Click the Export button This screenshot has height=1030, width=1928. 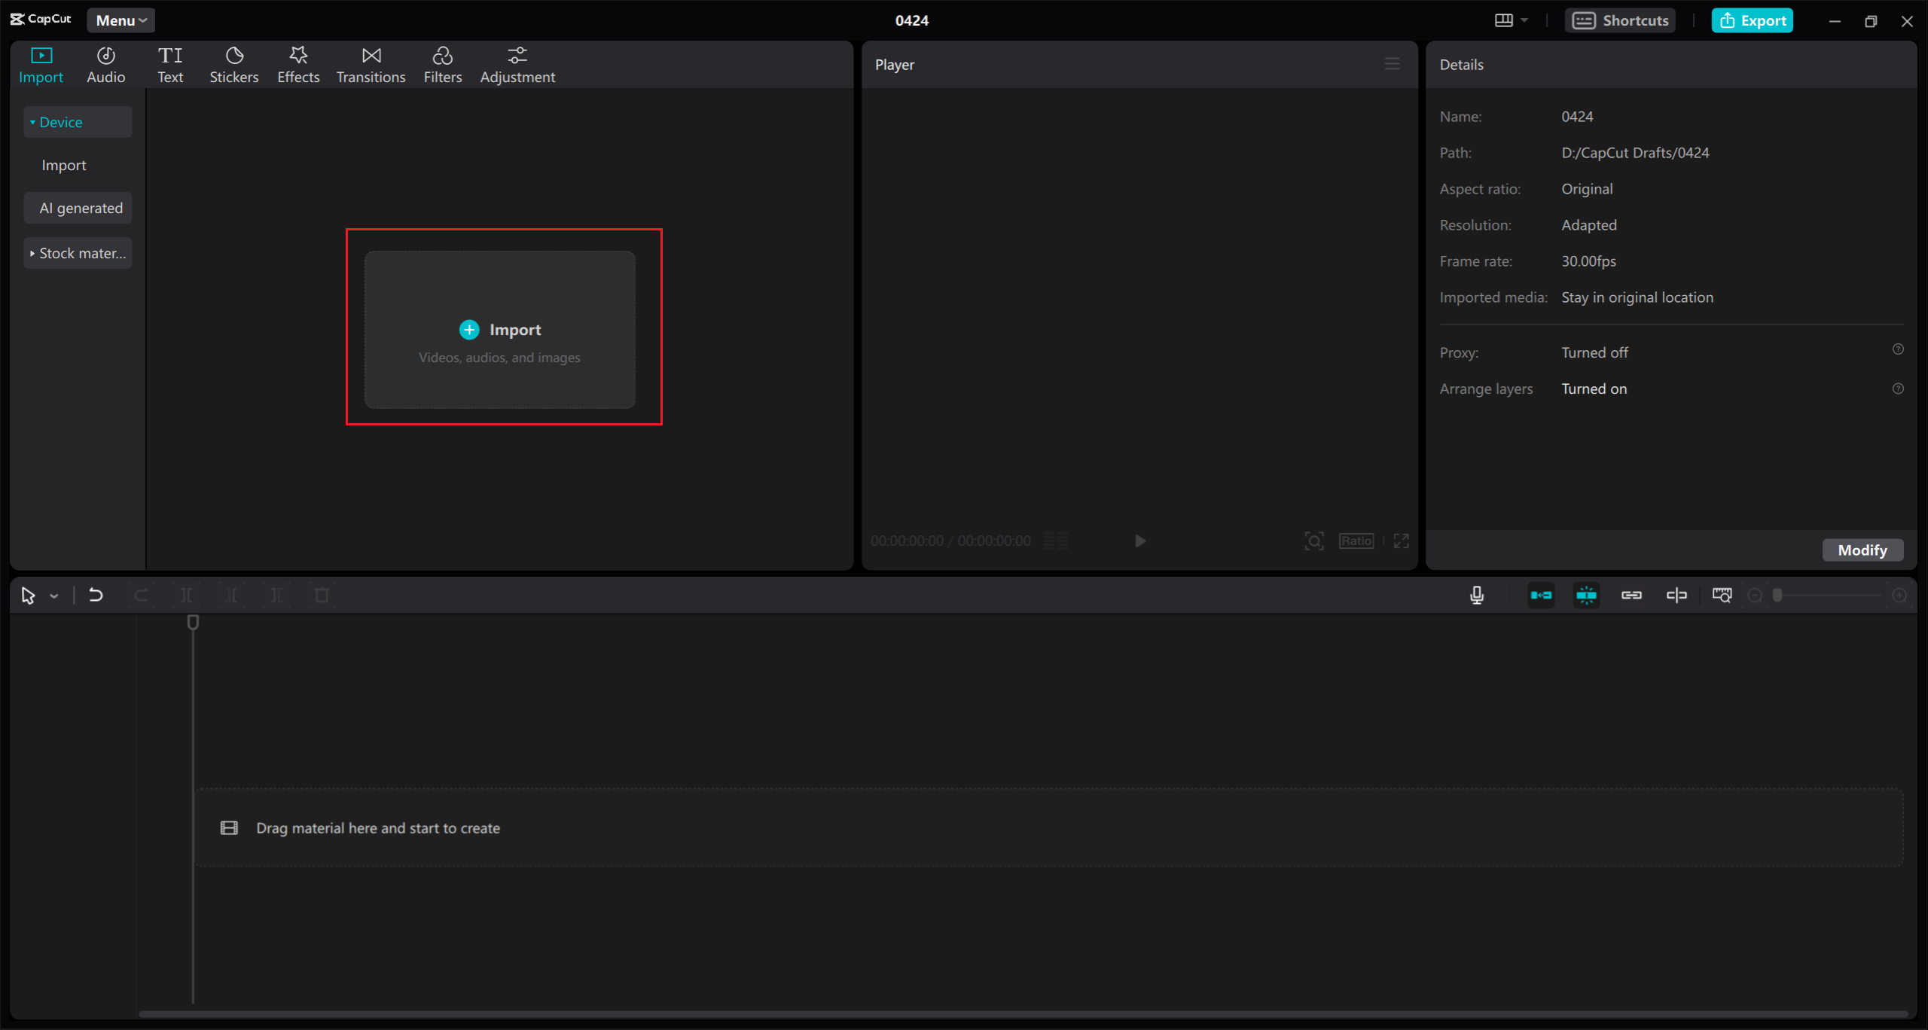1753,20
